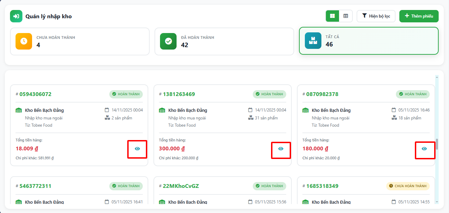
Task: Open receipt 1685318349
Action: click(322, 186)
